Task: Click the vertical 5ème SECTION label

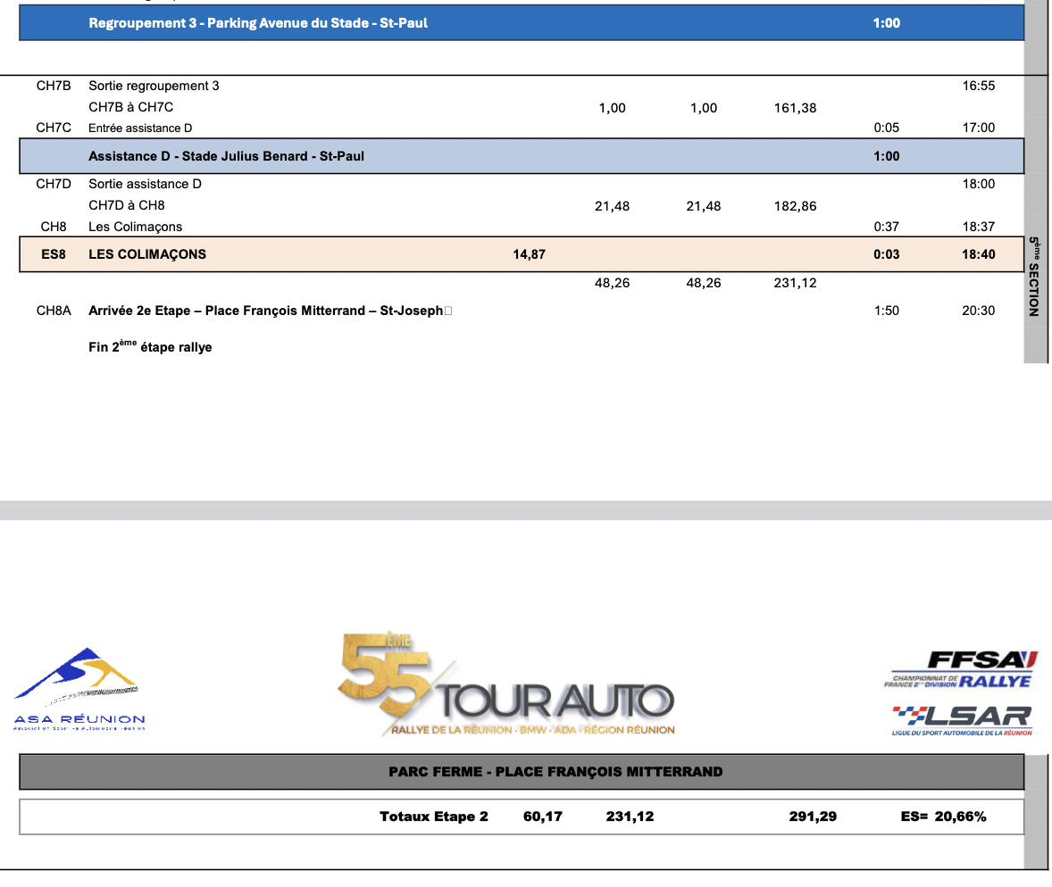Action: (x=1033, y=277)
